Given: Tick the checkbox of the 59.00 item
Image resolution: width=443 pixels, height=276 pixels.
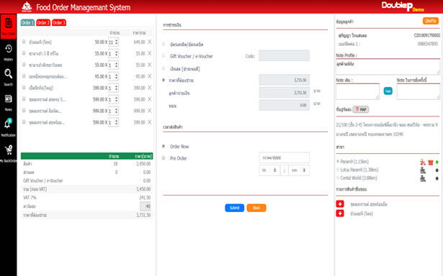Looking at the screenshot, I should coord(24,42).
